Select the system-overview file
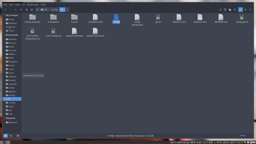The height and width of the screenshot is (144, 256). tap(74, 32)
